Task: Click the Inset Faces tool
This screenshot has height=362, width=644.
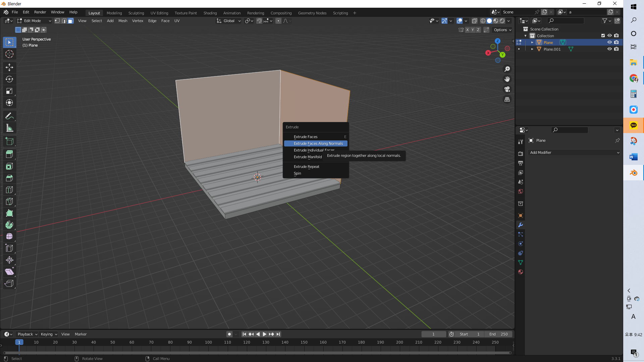Action: [x=9, y=166]
